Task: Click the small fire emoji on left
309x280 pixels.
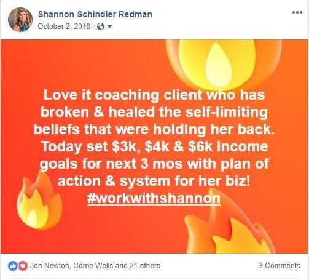Action: click(39, 201)
